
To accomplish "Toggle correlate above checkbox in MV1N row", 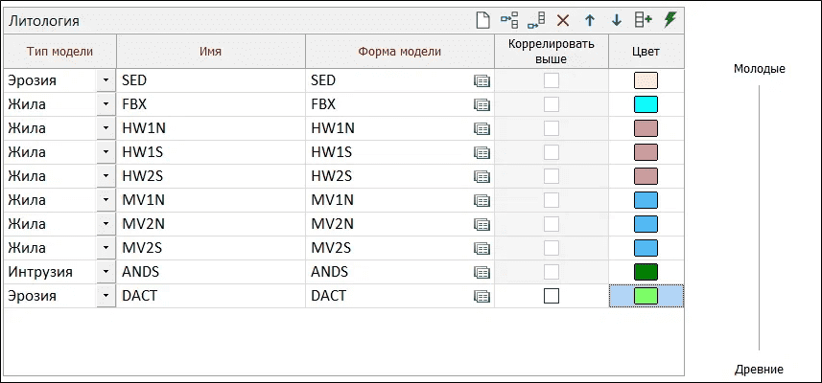I will coord(551,200).
